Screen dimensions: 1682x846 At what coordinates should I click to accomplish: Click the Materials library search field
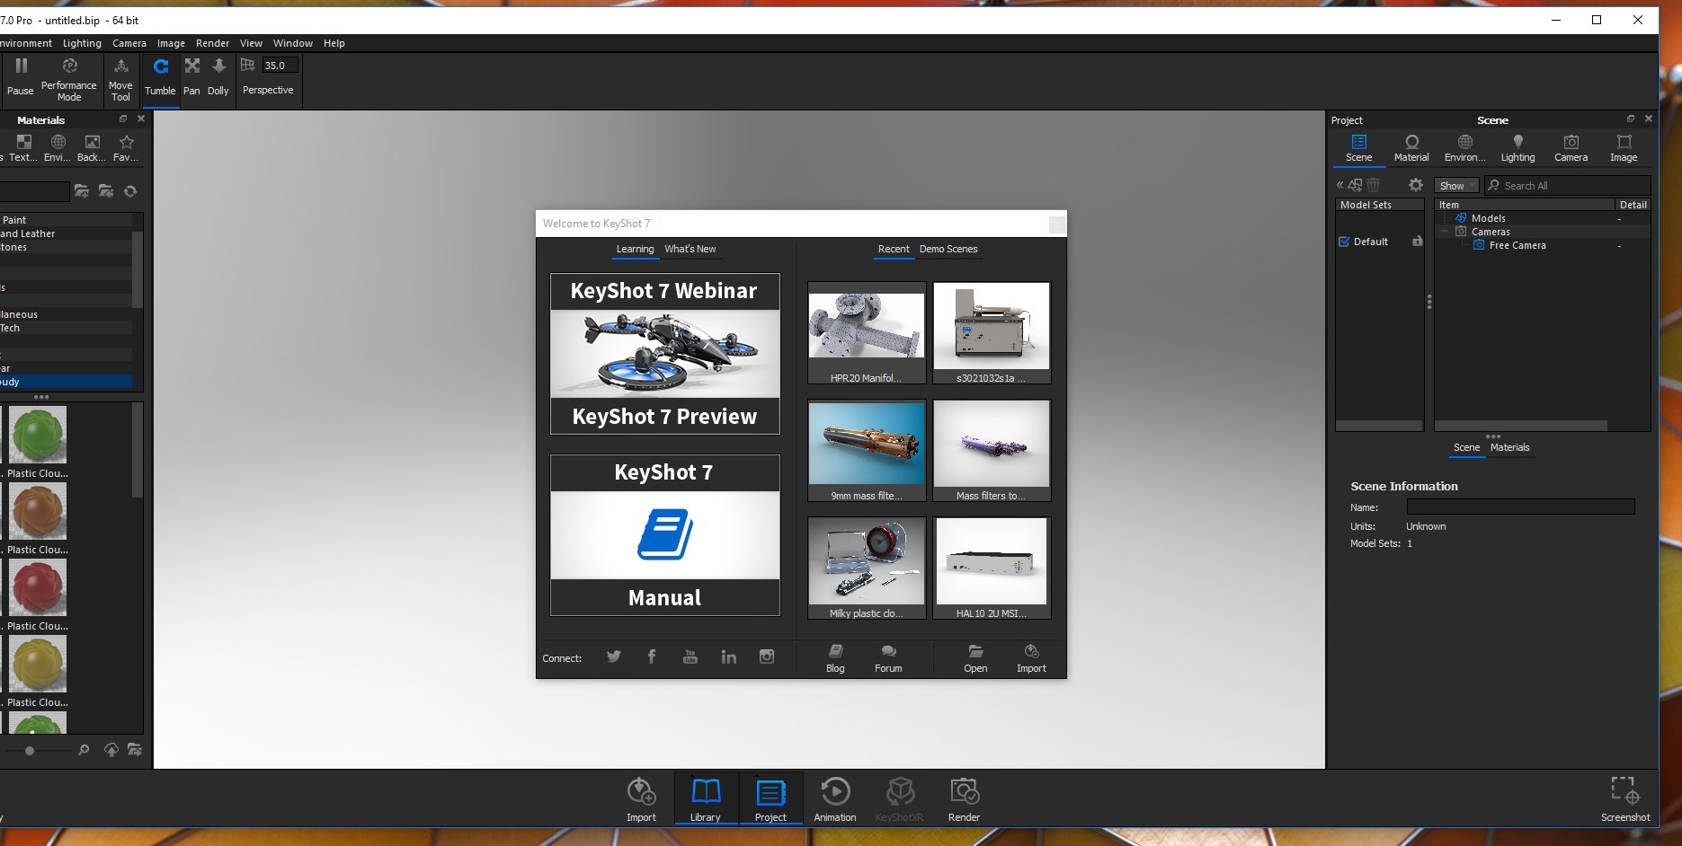tap(34, 191)
